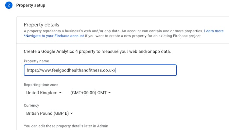This screenshot has width=229, height=130.
Task: Open the Learn more link
Action: click(x=214, y=31)
